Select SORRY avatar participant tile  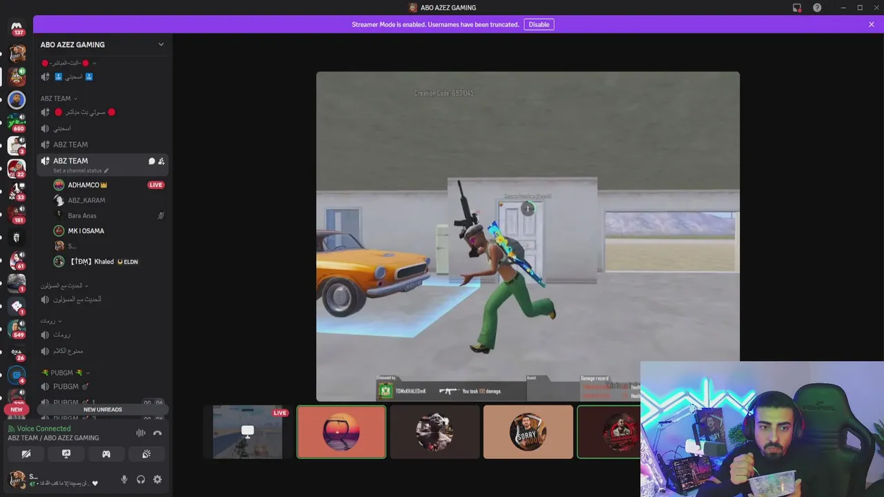pyautogui.click(x=528, y=432)
